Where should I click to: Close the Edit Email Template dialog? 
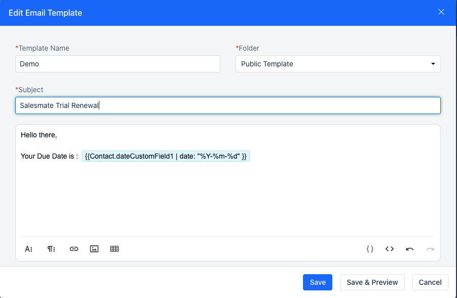tap(441, 12)
